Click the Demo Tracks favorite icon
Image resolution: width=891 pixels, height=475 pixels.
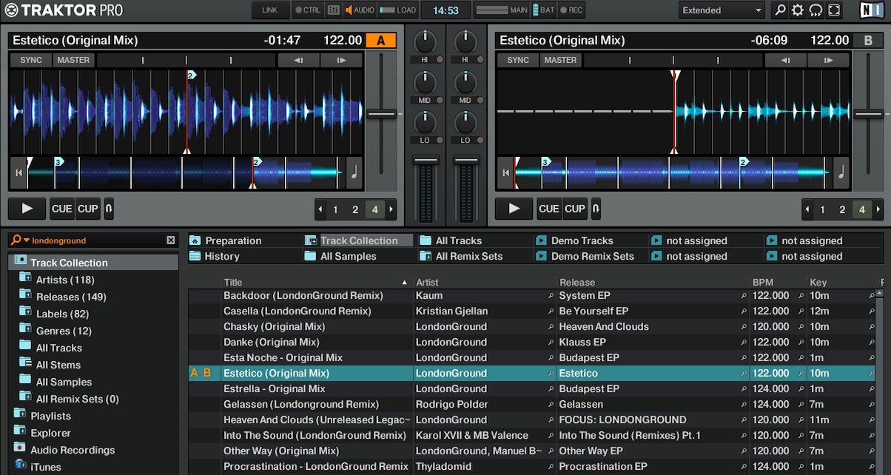541,240
